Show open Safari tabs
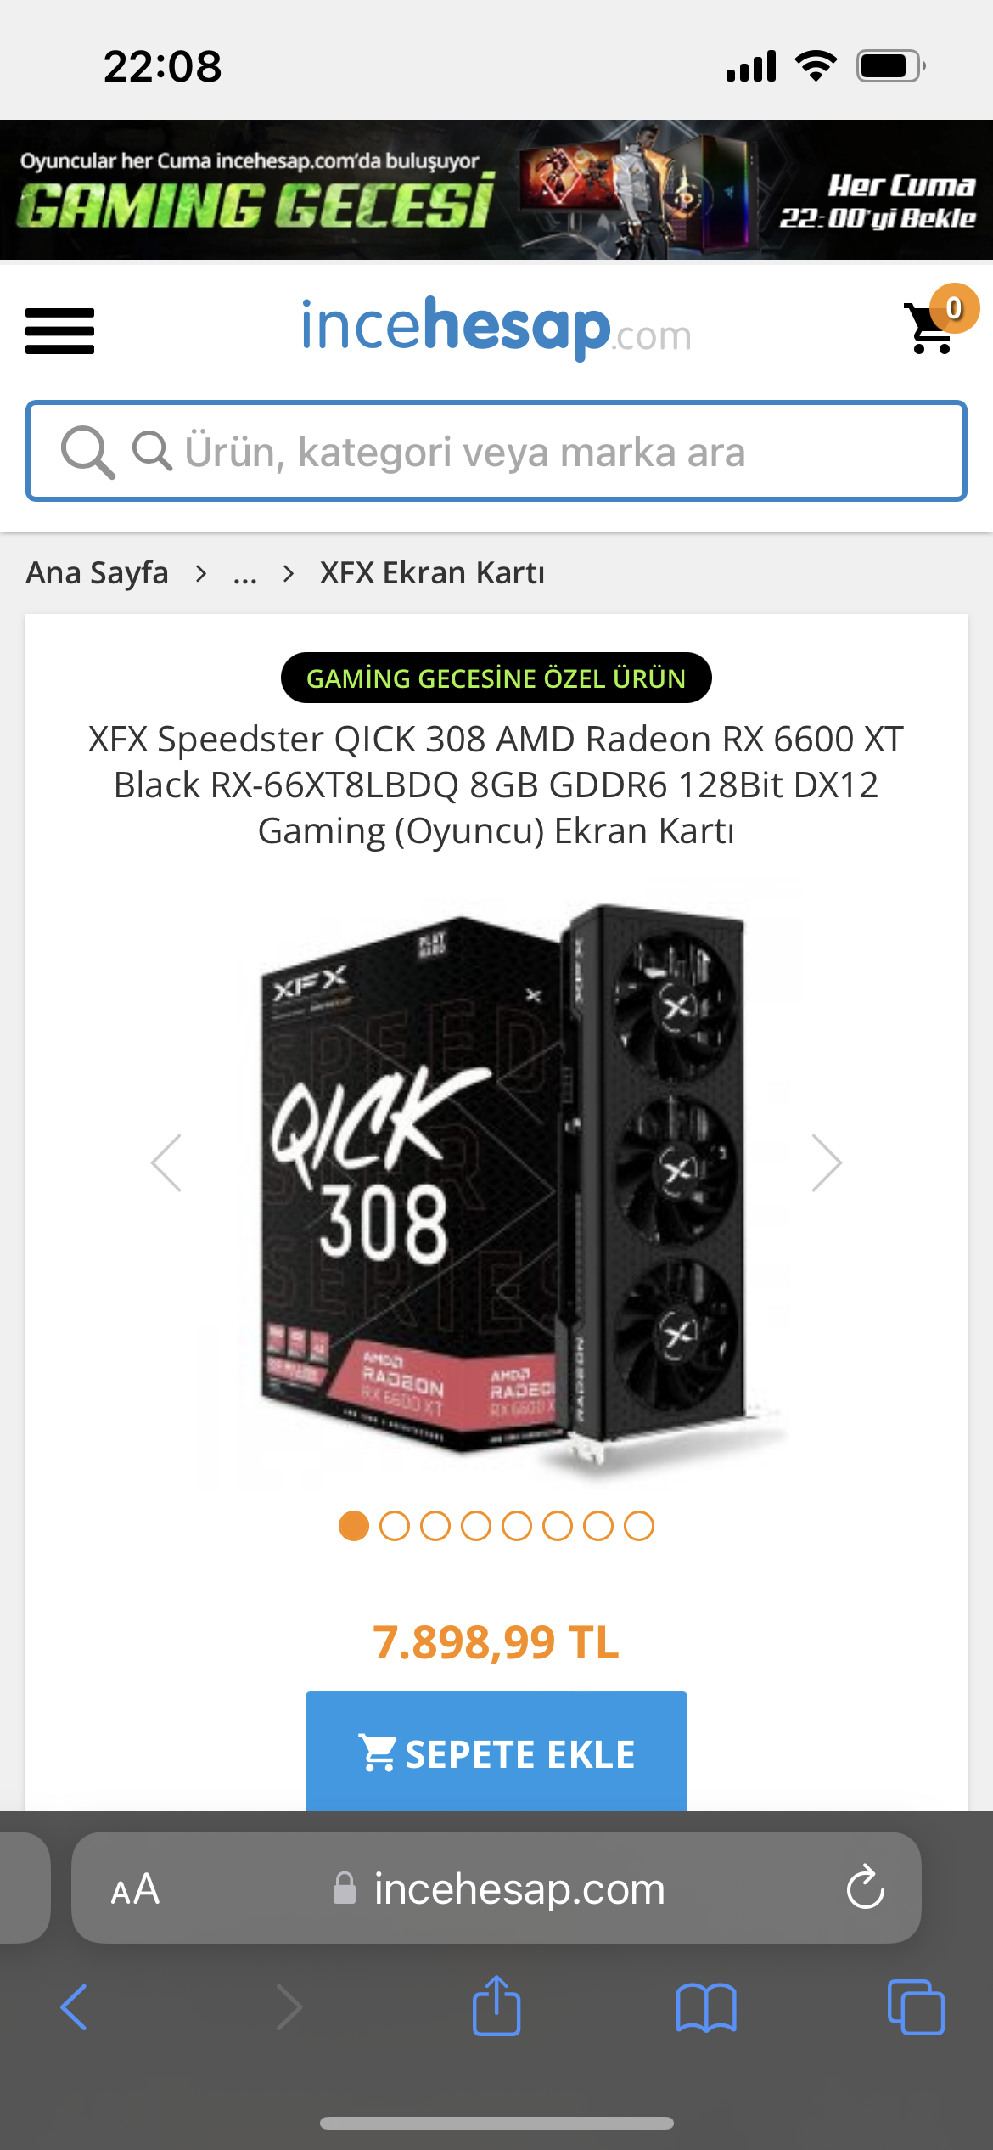The width and height of the screenshot is (993, 2150). tap(916, 2007)
